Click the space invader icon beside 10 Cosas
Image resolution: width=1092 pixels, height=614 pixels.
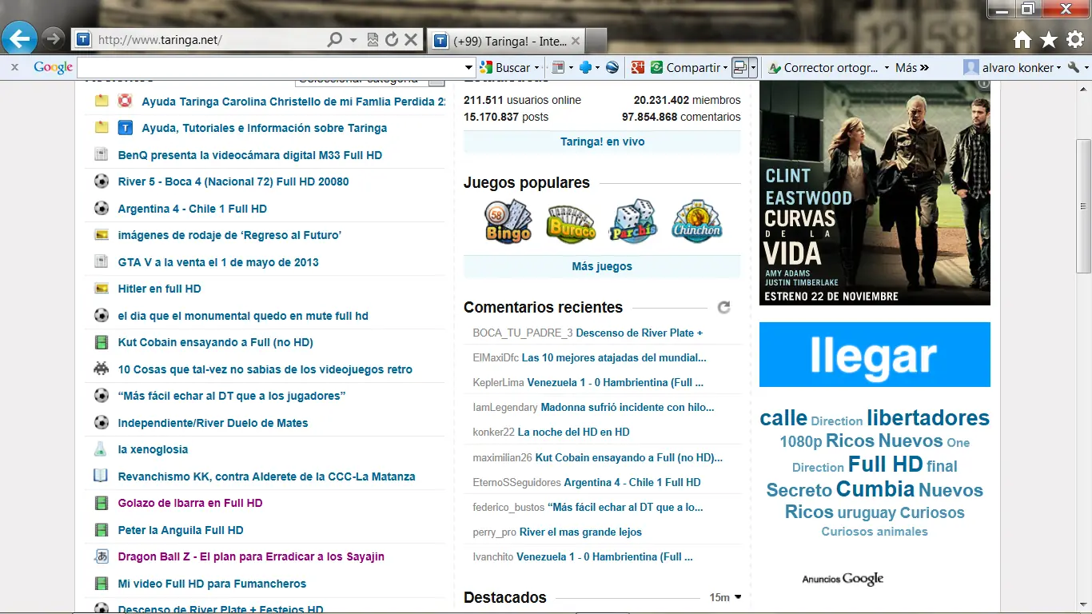click(102, 369)
